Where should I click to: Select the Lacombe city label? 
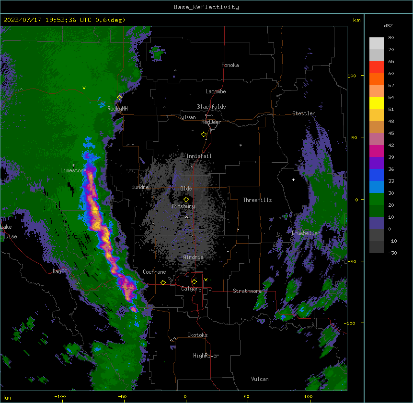tap(216, 91)
